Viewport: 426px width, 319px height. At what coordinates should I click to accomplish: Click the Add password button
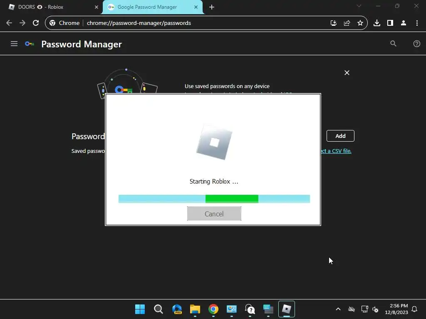click(x=340, y=136)
